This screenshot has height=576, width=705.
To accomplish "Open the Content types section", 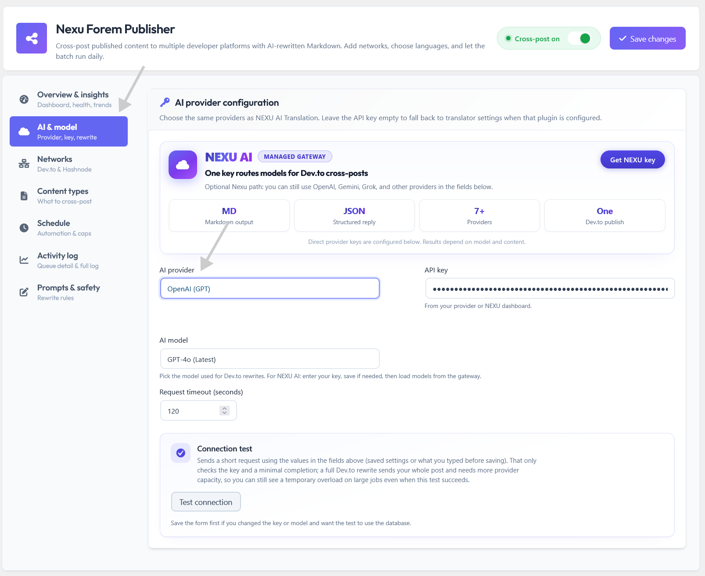I will pyautogui.click(x=69, y=196).
